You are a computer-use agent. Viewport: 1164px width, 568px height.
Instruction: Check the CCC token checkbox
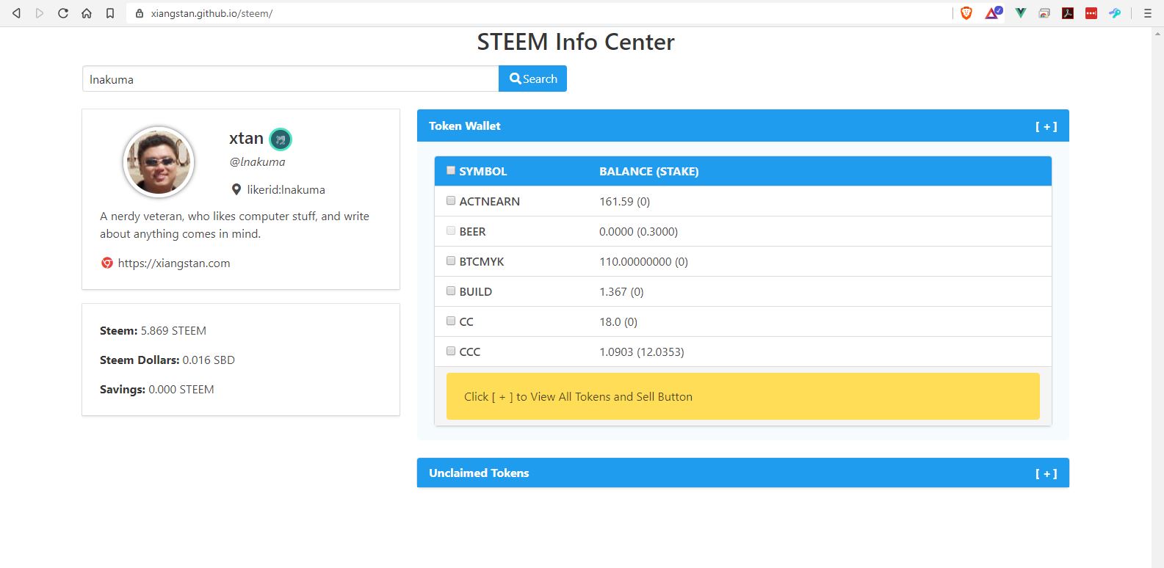click(451, 351)
